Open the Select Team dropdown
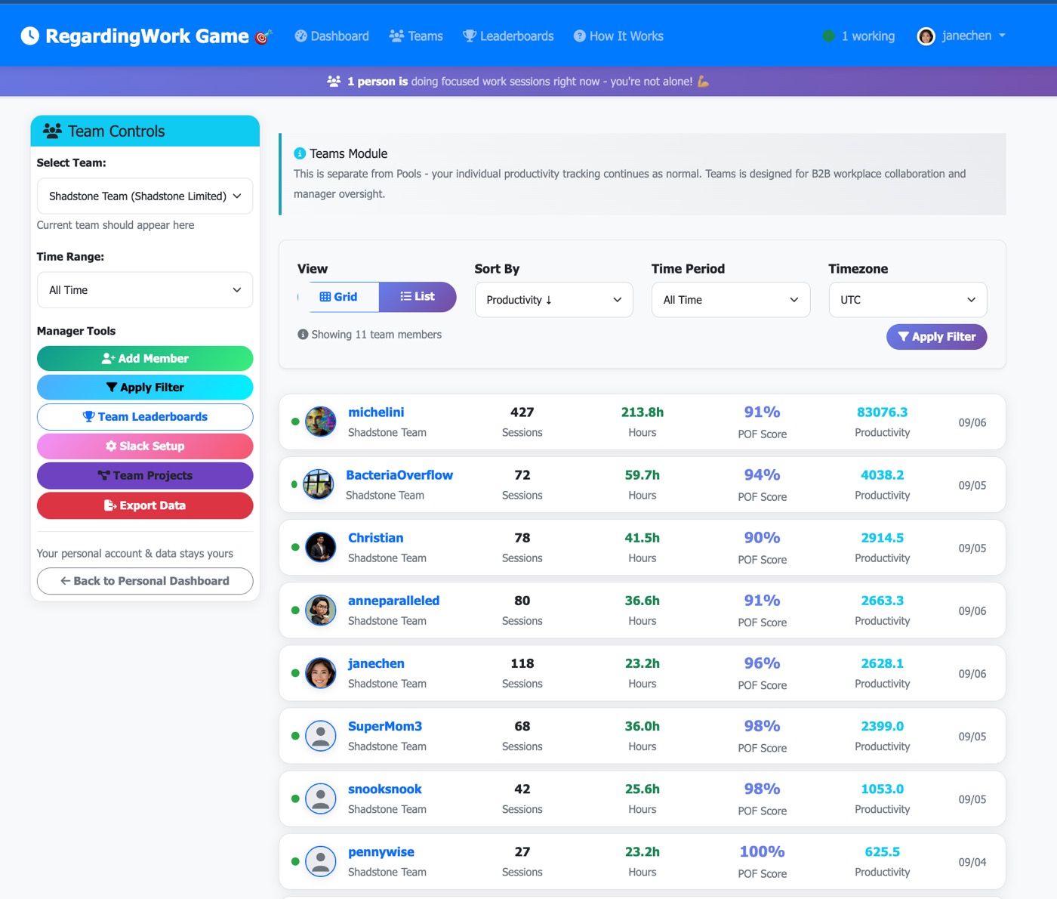Screen dimensions: 1057x899 click(145, 196)
